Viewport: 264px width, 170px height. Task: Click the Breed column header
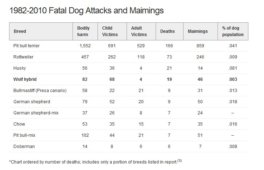coord(20,31)
